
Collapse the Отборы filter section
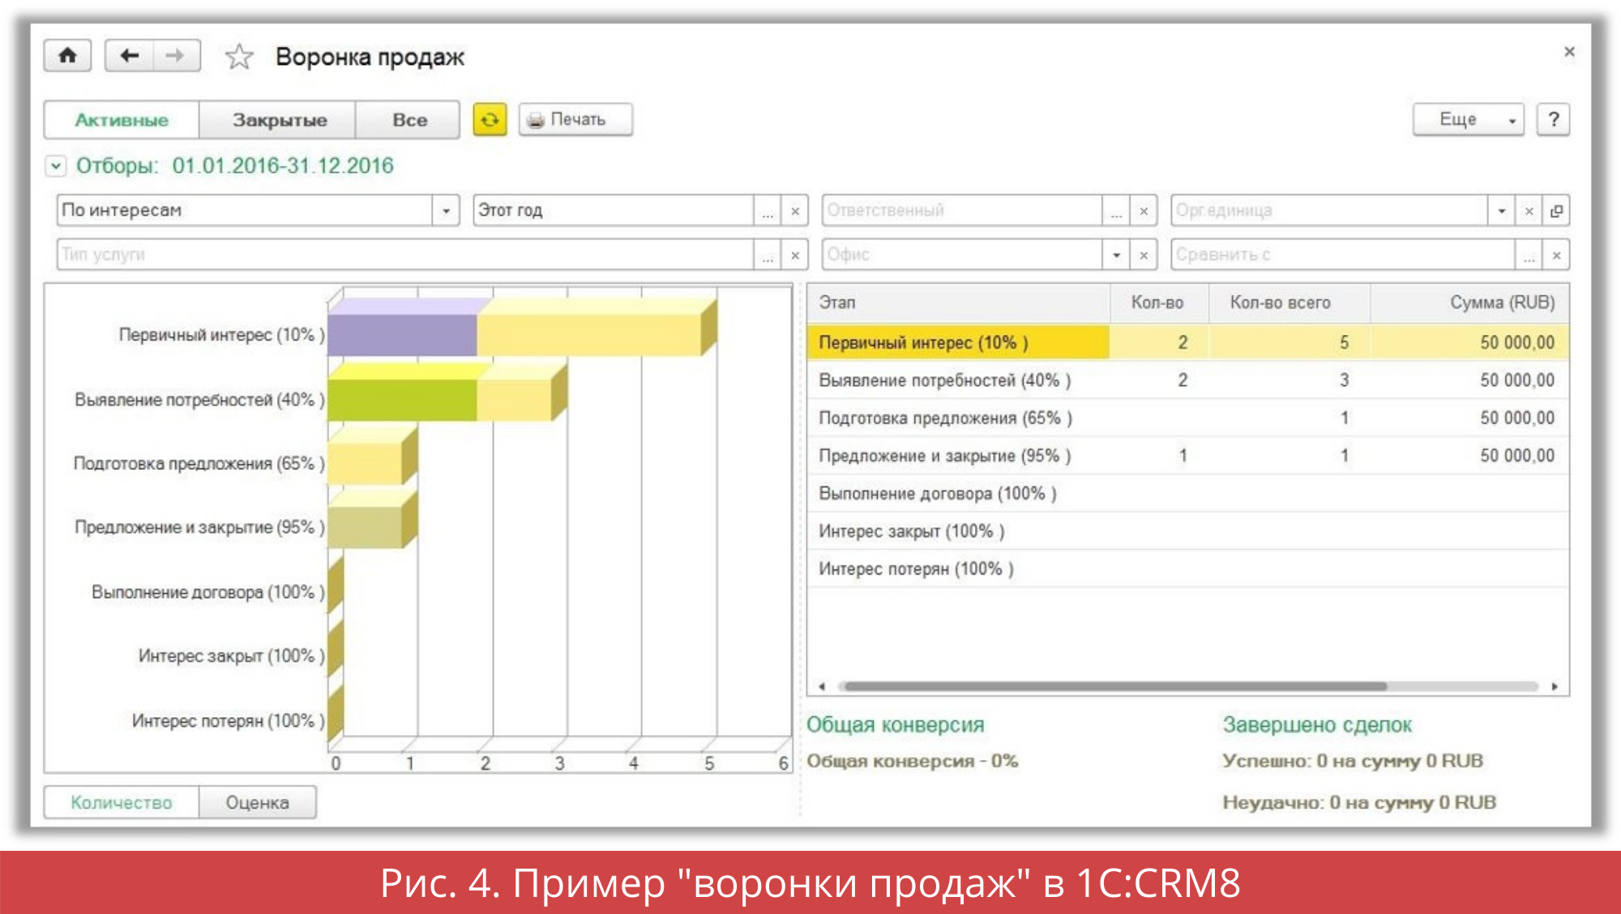tap(55, 166)
